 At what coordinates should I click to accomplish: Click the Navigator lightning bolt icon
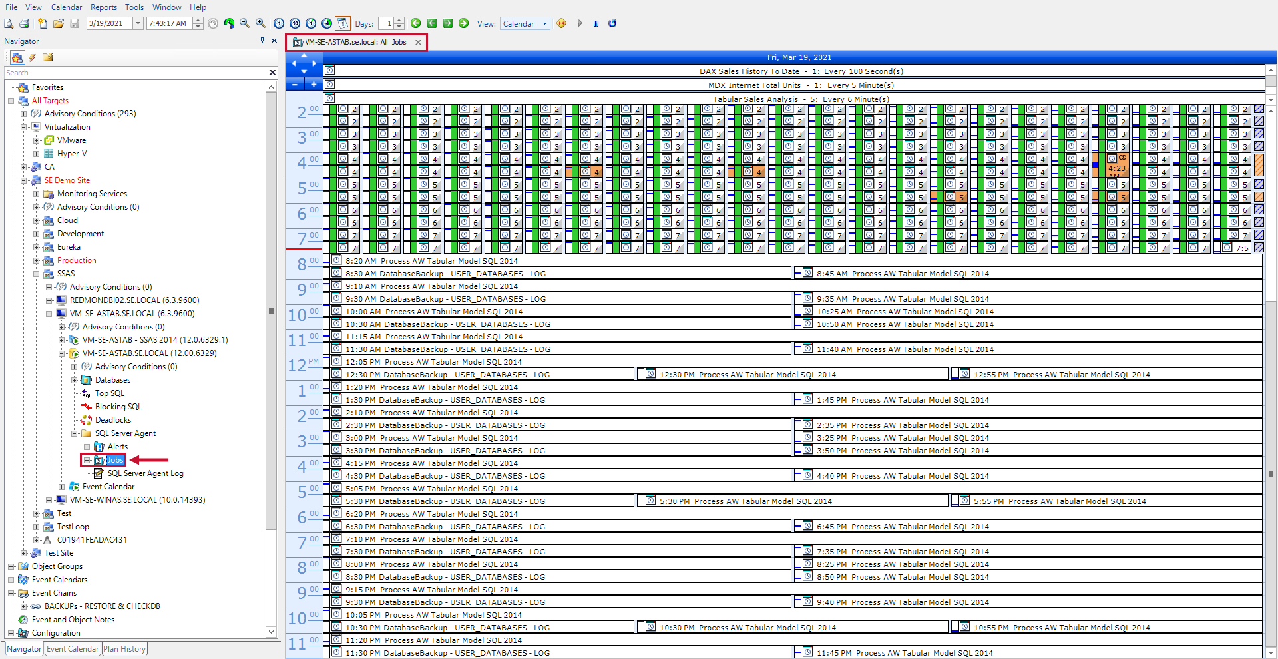point(32,57)
